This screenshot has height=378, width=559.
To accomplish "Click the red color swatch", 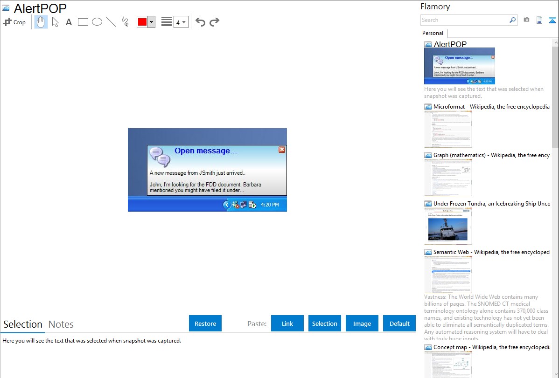I will pyautogui.click(x=142, y=22).
